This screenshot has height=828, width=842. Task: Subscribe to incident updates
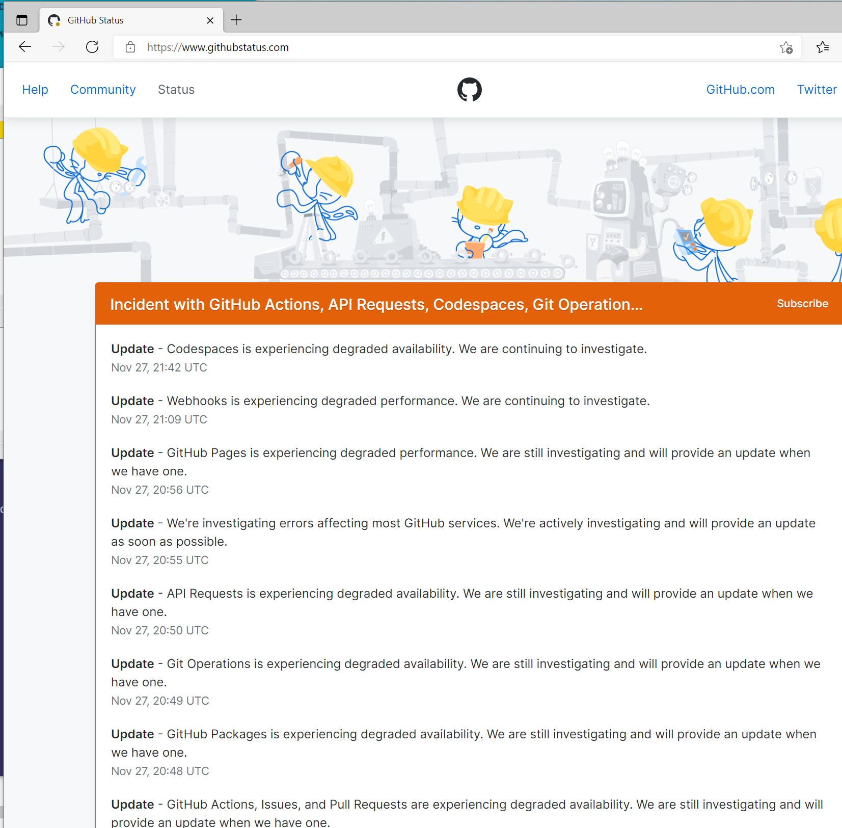pyautogui.click(x=802, y=304)
